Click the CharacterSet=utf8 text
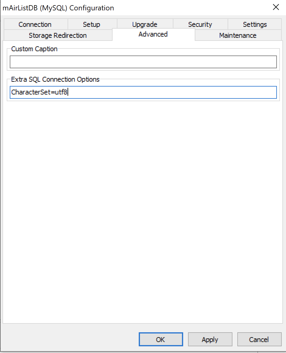The height and width of the screenshot is (353, 286). 39,92
